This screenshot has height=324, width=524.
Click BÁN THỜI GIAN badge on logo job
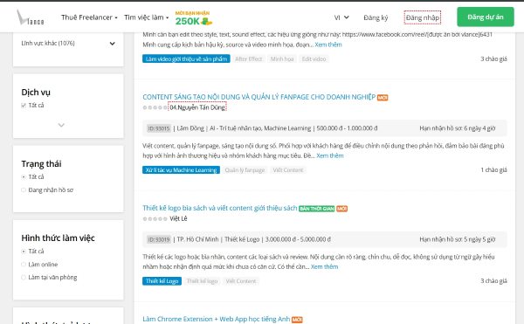point(316,209)
